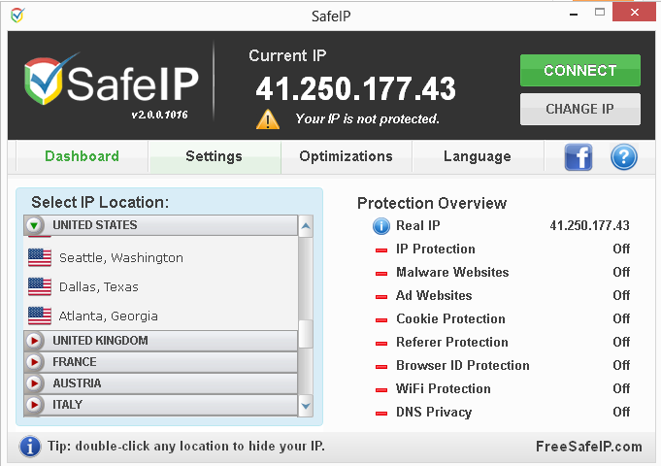Click the red dash beside Browser ID Protection
The image size is (661, 466).
pos(381,366)
